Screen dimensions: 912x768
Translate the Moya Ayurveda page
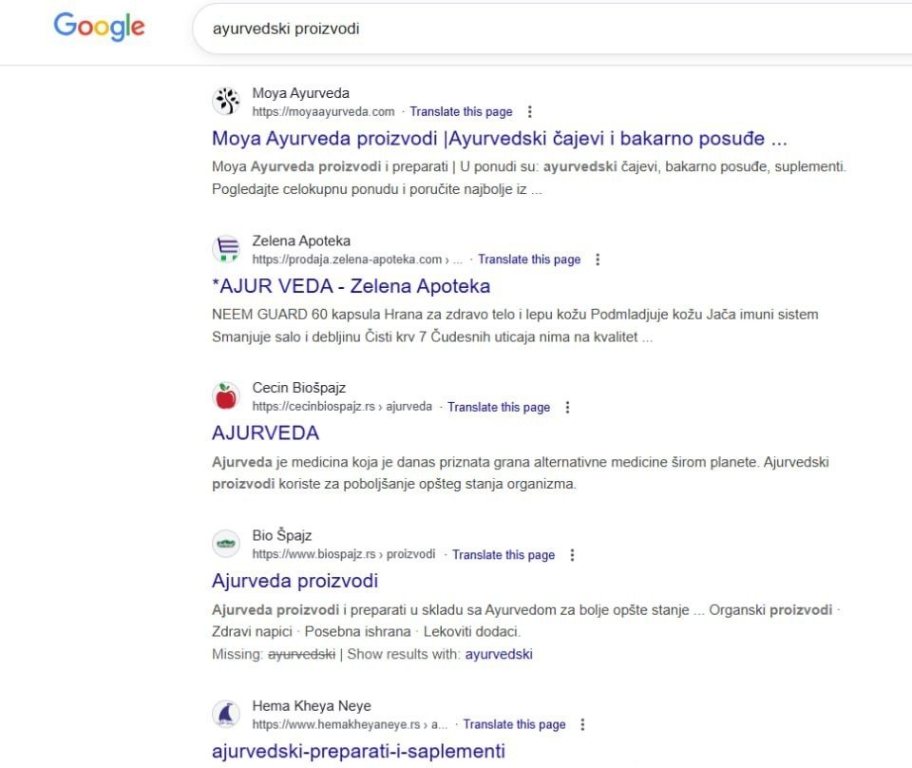(x=461, y=112)
